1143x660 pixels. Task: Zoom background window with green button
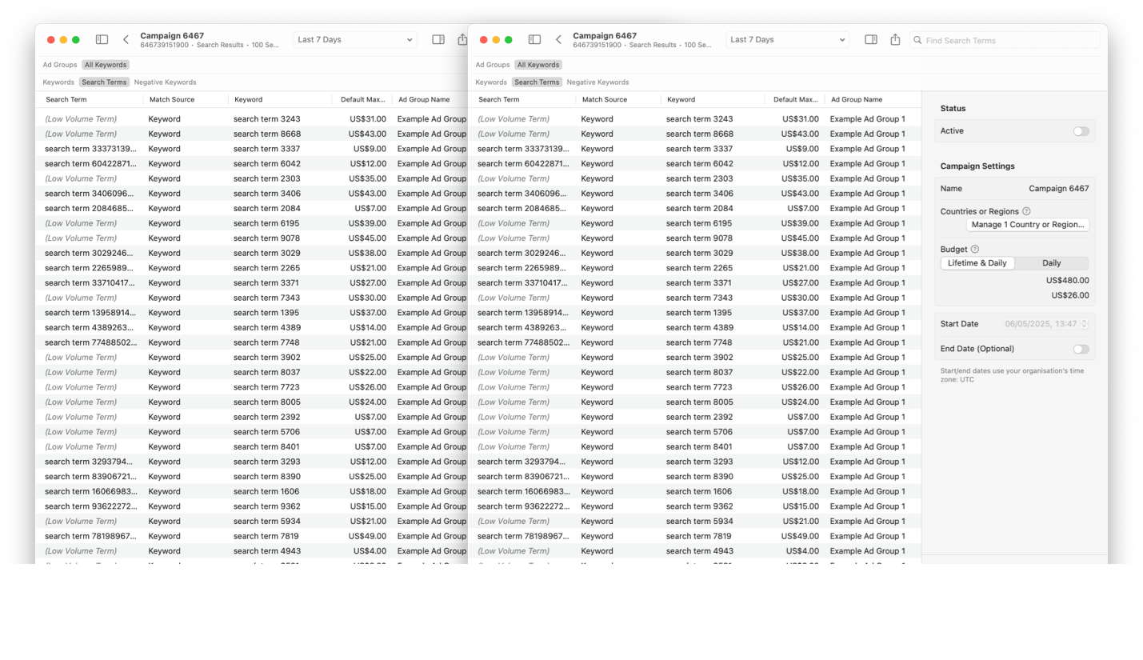click(75, 40)
